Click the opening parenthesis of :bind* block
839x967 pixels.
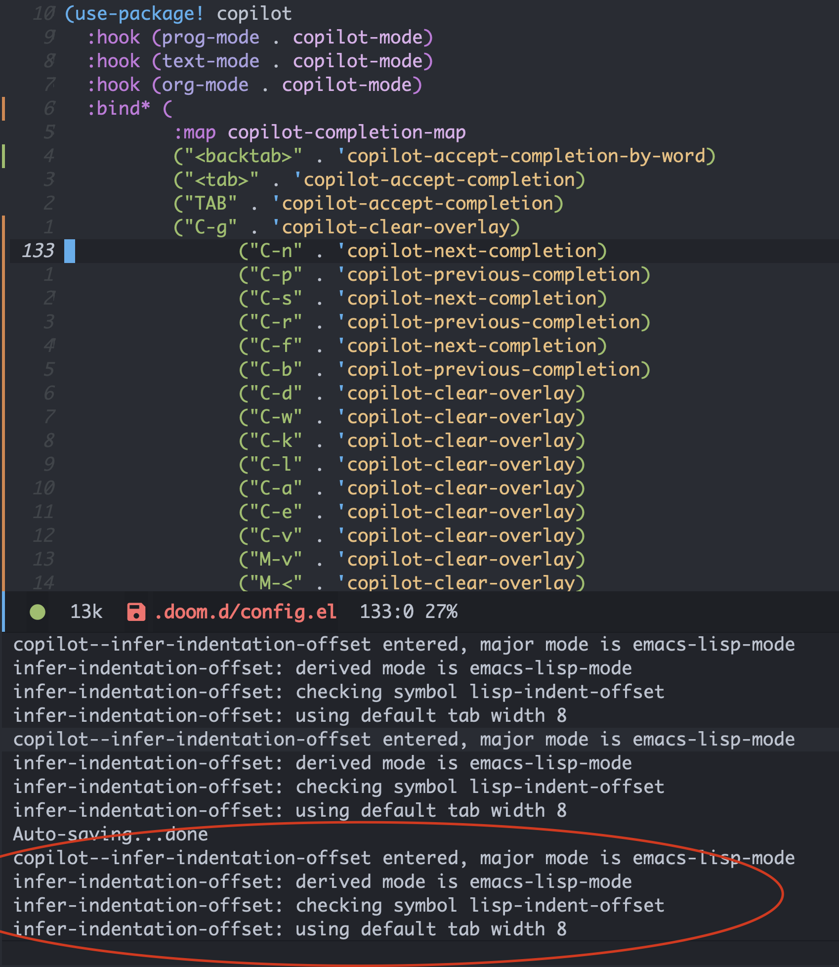[x=168, y=108]
